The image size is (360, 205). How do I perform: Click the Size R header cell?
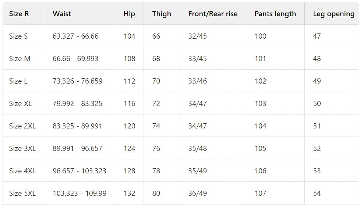[x=19, y=14]
